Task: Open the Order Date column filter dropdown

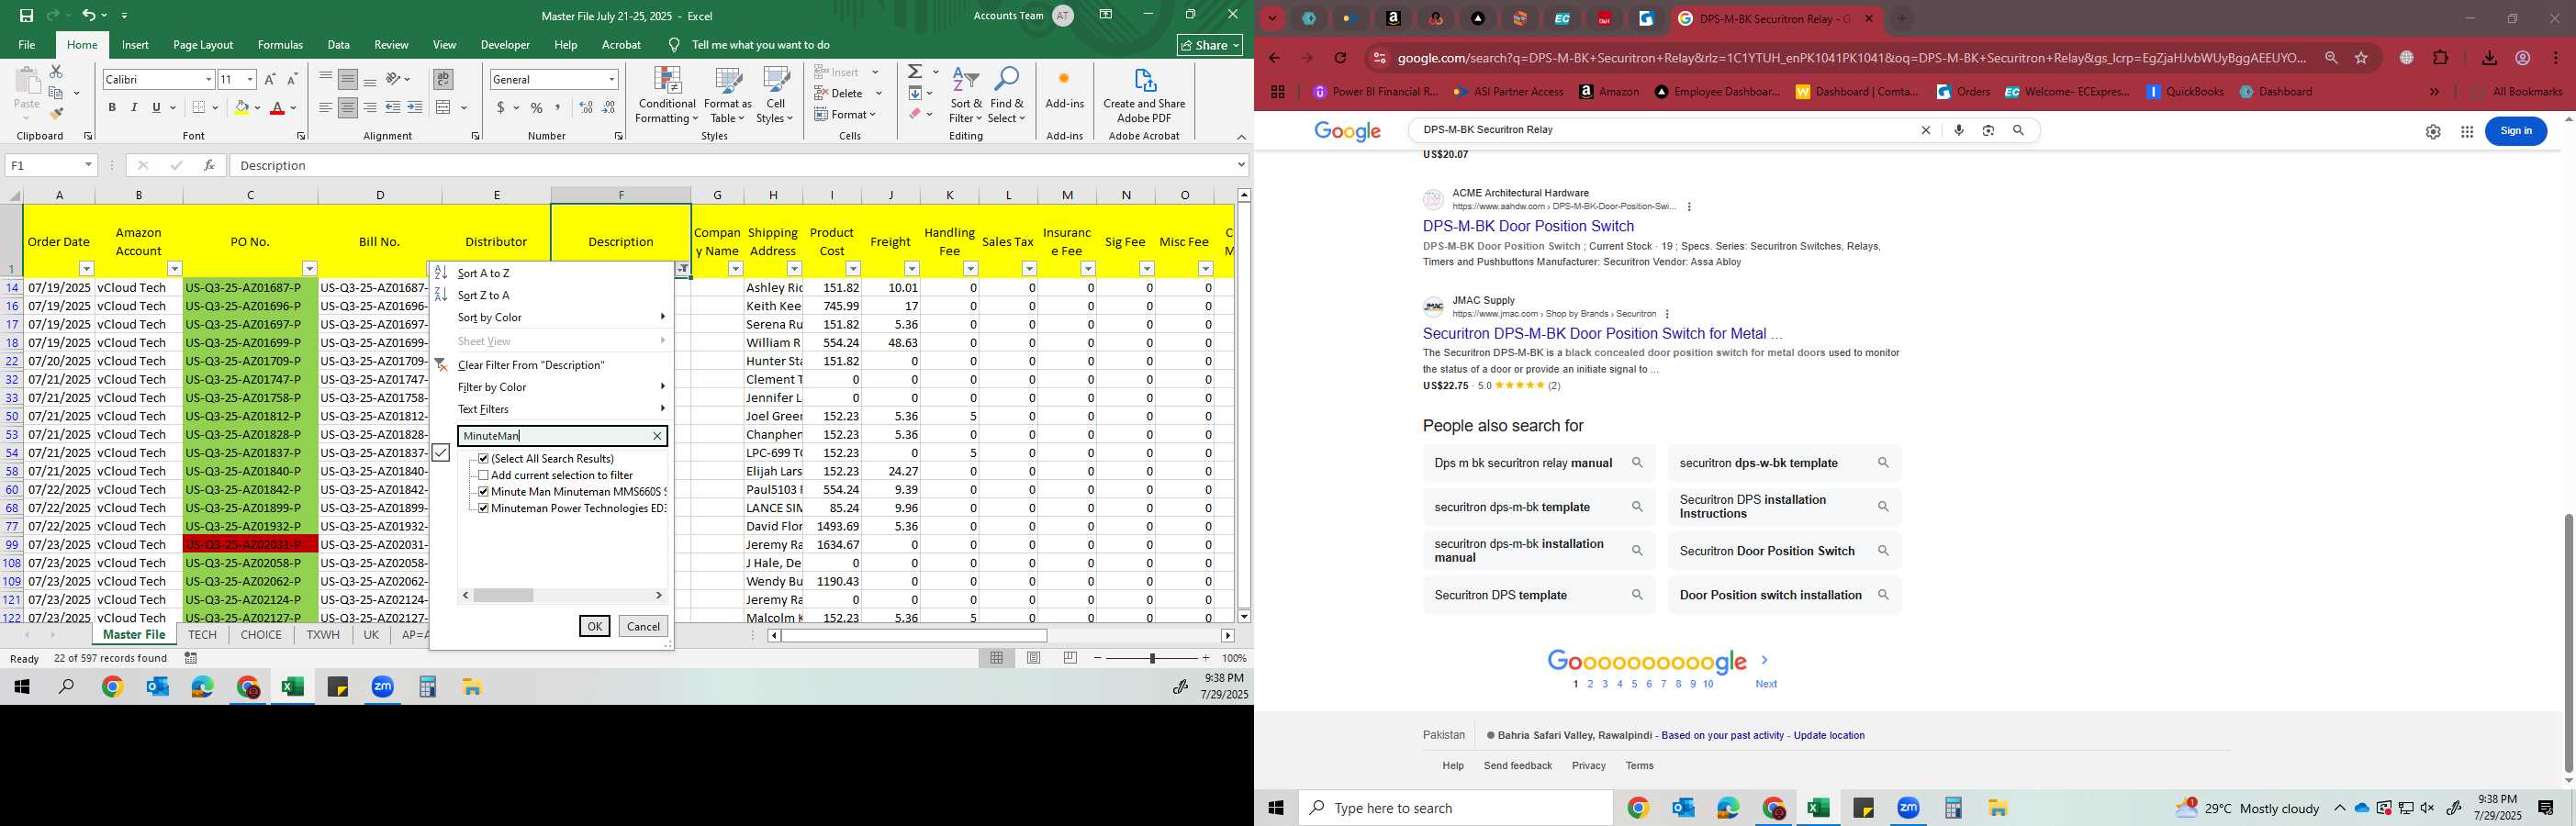Action: [87, 269]
